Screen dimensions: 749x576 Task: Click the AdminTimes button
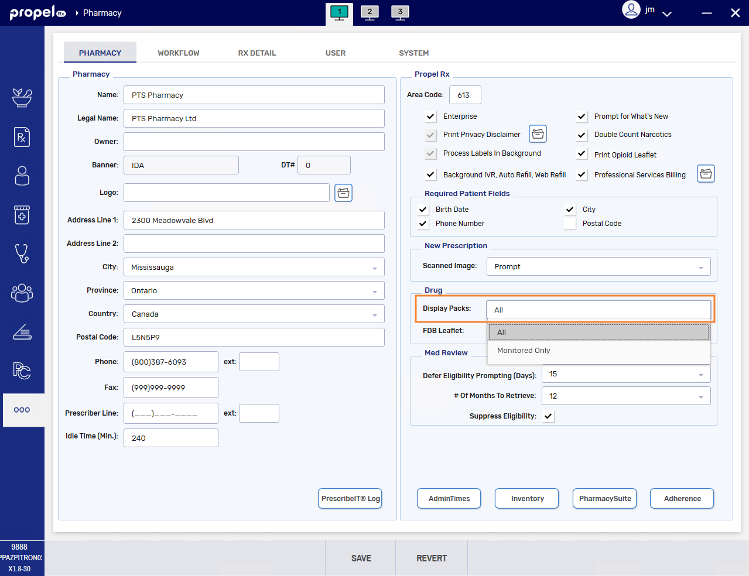click(x=449, y=499)
